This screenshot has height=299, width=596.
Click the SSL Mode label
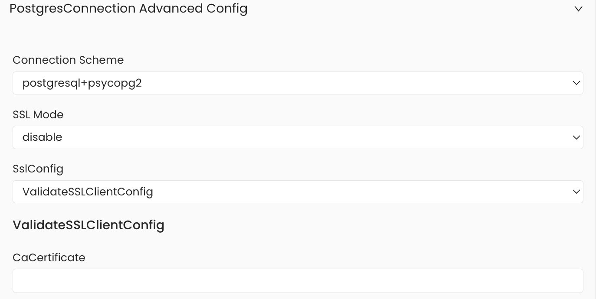point(38,115)
